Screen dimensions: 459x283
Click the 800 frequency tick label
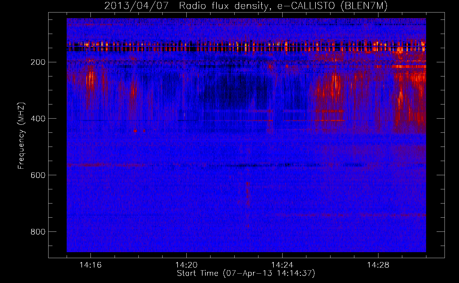[38, 232]
